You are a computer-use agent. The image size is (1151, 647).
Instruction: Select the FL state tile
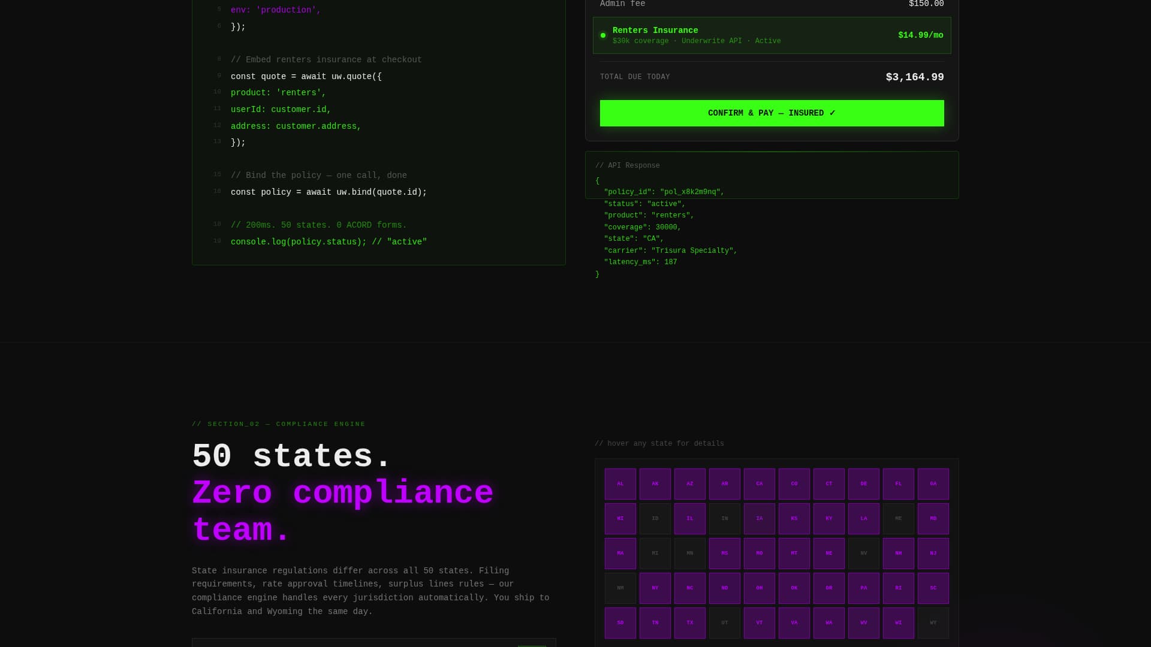(x=899, y=484)
